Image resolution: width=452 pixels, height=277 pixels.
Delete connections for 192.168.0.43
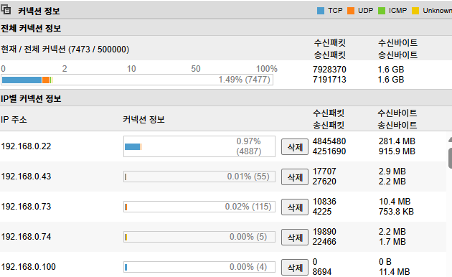coord(295,177)
